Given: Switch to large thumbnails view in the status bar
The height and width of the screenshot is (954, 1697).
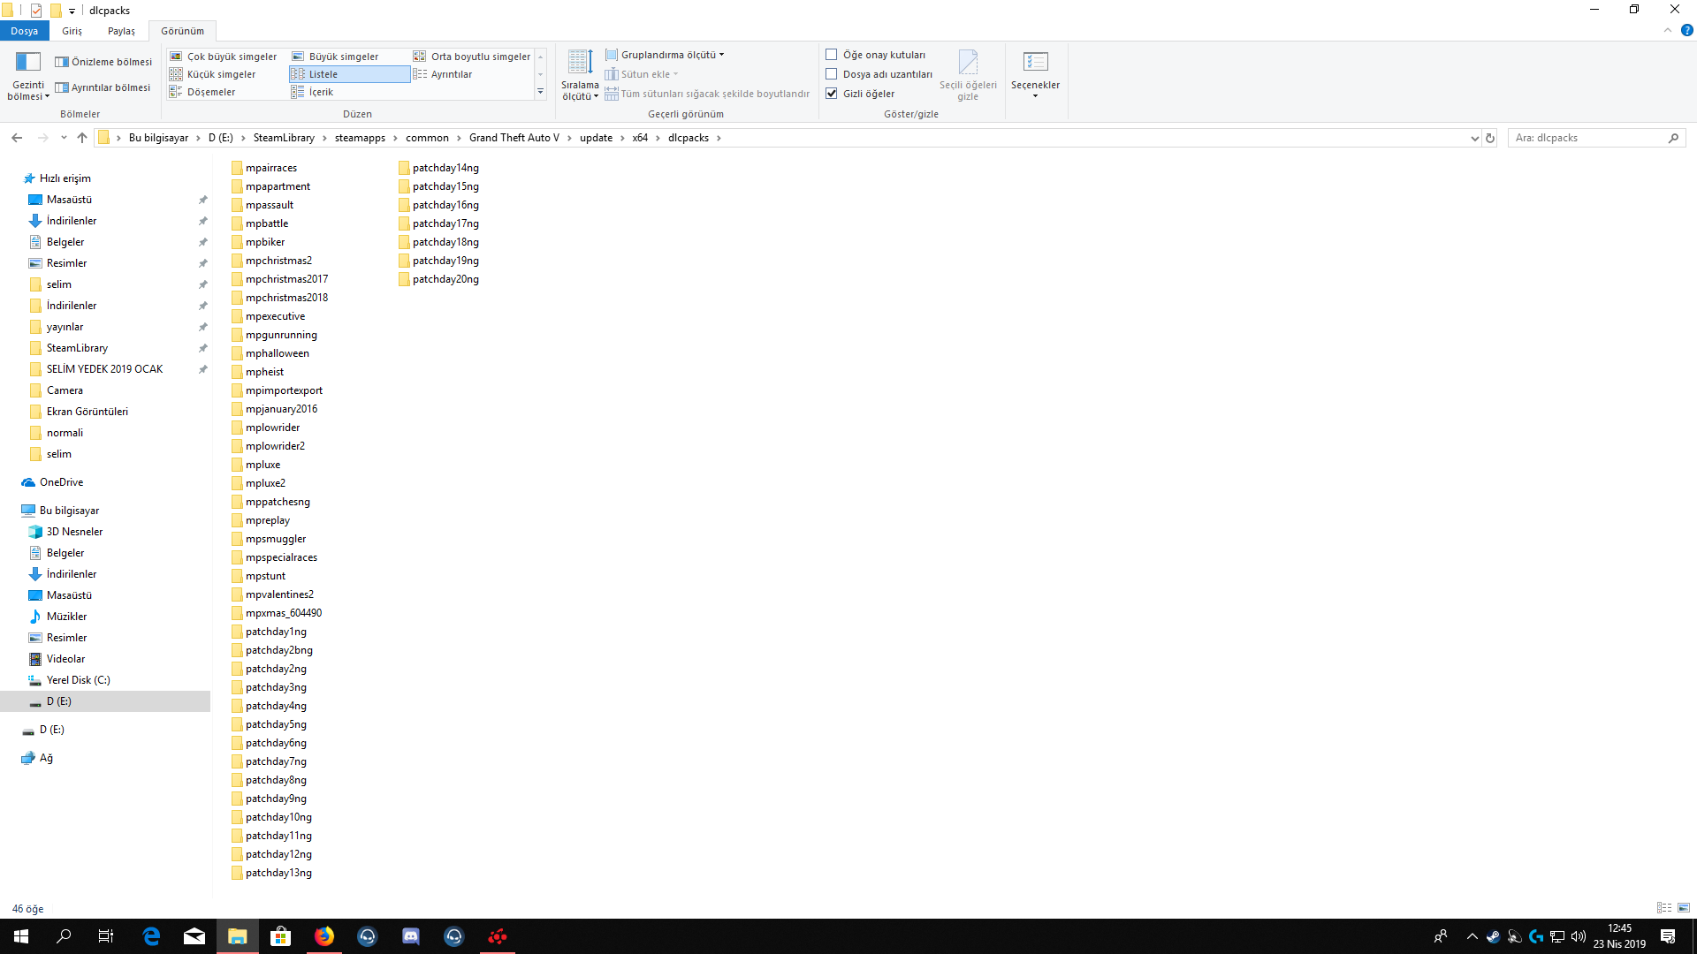Looking at the screenshot, I should pyautogui.click(x=1684, y=908).
